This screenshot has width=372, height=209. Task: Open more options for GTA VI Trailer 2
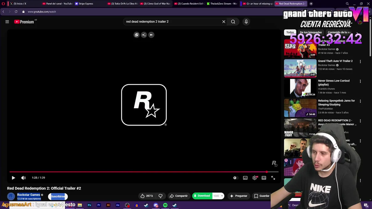click(x=360, y=62)
